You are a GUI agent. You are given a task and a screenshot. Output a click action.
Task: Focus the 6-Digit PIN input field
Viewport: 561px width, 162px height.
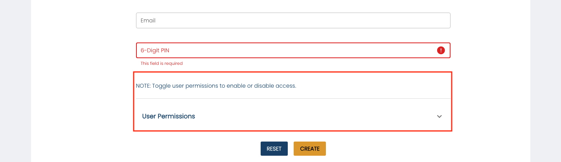pos(287,50)
